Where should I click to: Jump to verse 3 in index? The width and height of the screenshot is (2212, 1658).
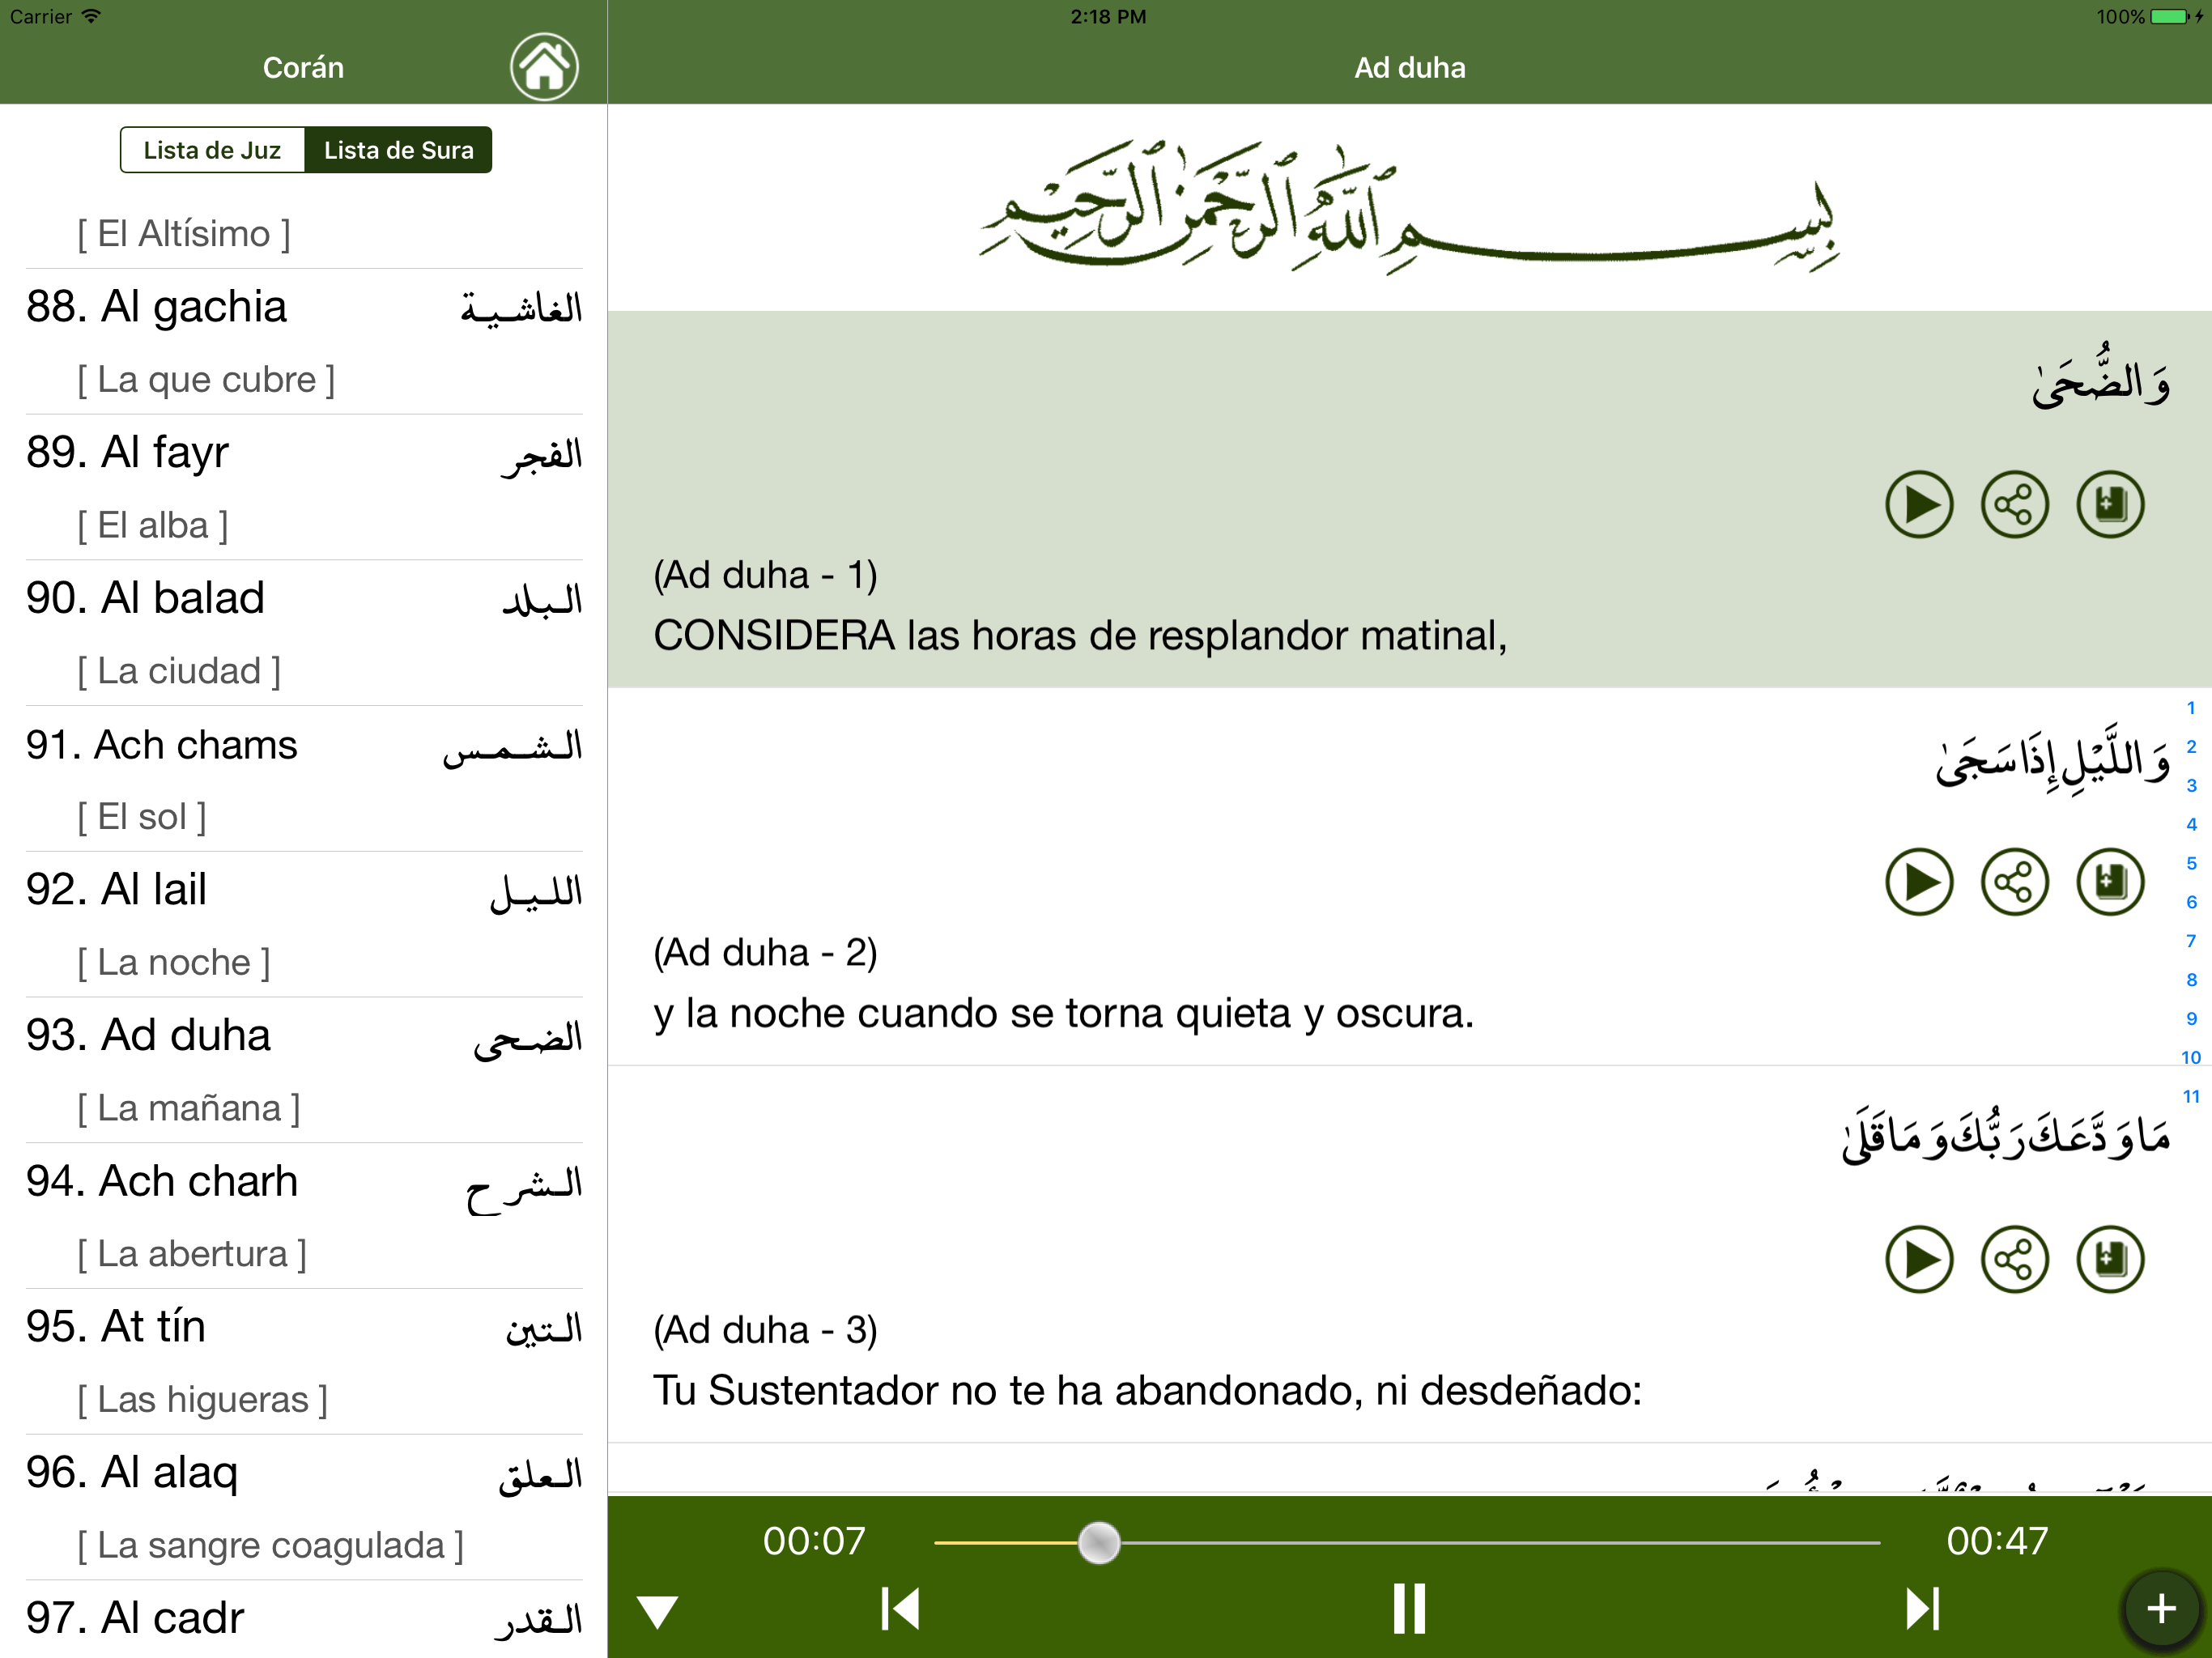tap(2191, 786)
